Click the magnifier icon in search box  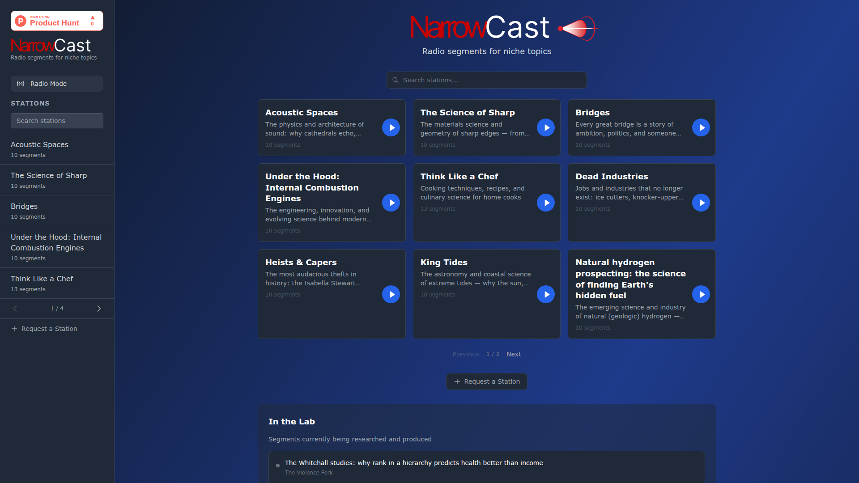pos(395,80)
